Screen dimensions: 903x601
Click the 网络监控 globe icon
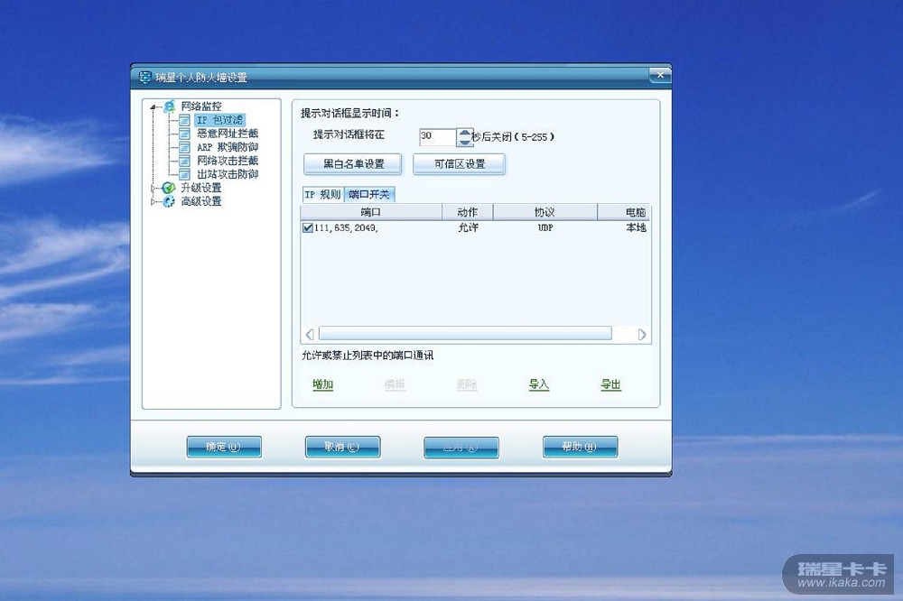[x=170, y=106]
